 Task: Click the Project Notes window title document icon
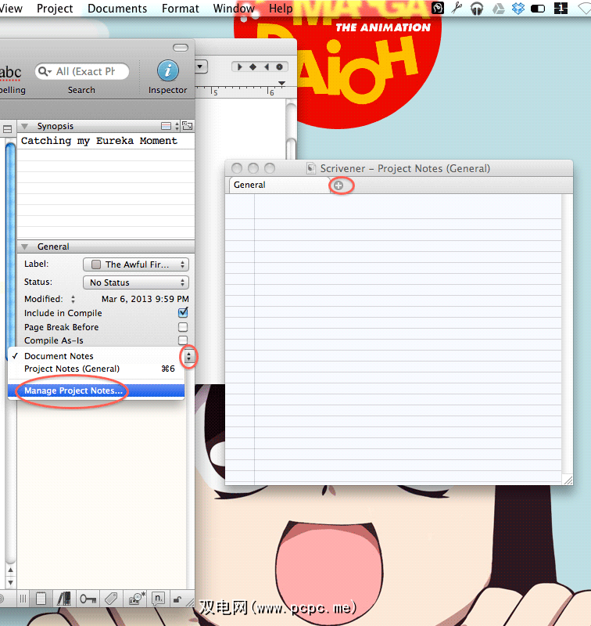311,168
